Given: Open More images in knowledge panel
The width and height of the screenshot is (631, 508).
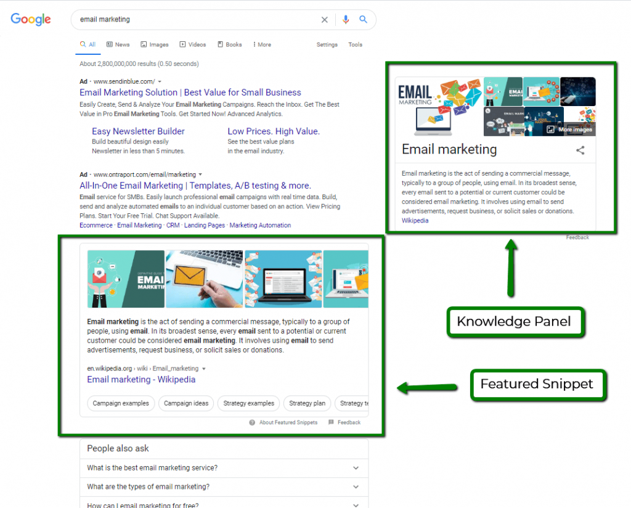Looking at the screenshot, I should tap(569, 129).
